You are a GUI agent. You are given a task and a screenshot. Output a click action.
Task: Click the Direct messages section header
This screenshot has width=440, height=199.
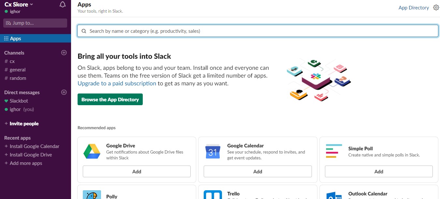coord(22,92)
